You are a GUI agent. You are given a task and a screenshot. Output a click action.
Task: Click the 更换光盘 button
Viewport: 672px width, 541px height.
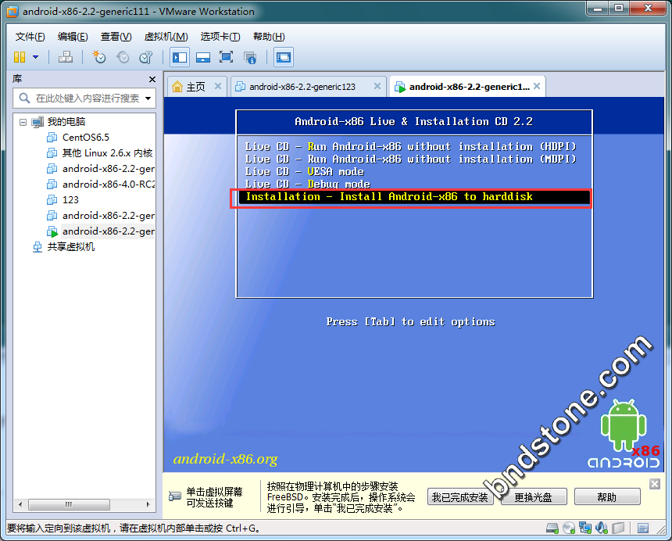click(534, 497)
